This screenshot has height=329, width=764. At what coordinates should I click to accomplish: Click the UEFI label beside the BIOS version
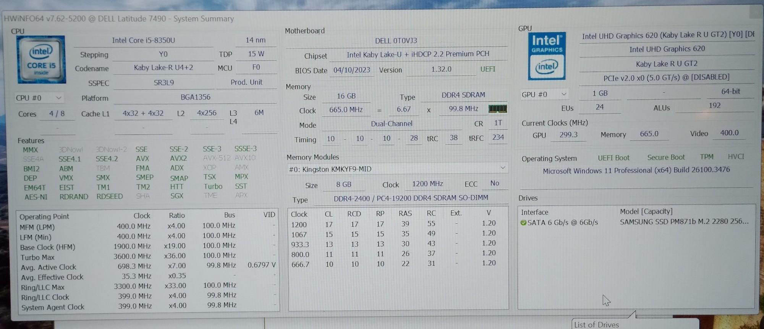coord(488,69)
